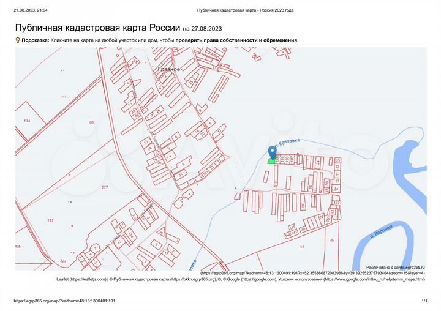Click the lightbulb hint icon
Screen dimensions: 441x311
coord(17,40)
